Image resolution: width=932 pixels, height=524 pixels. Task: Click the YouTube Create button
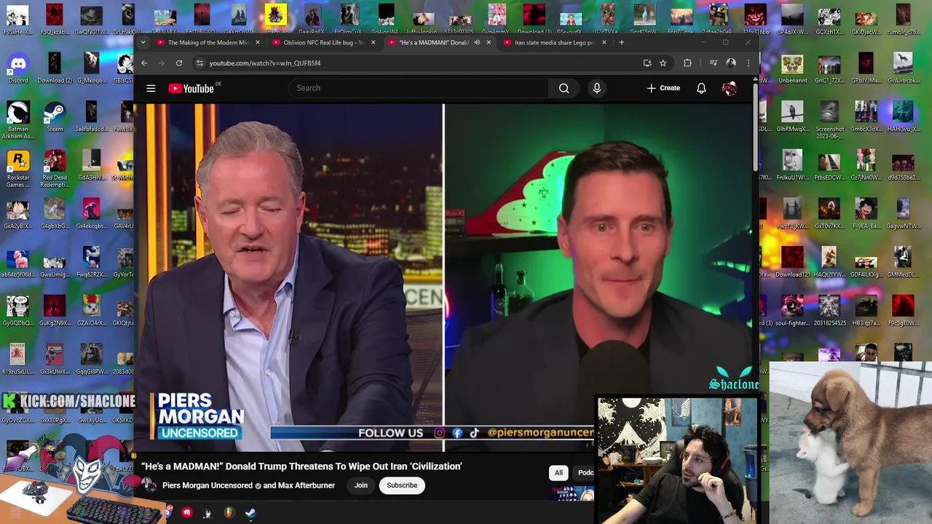[663, 88]
